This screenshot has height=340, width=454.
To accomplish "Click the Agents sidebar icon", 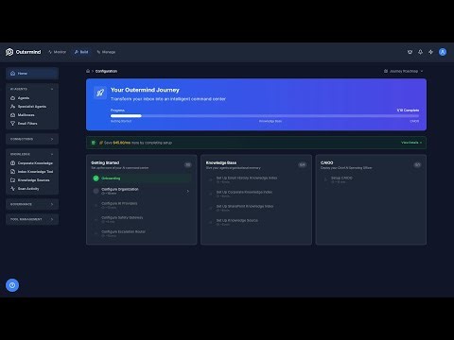I will click(x=12, y=98).
